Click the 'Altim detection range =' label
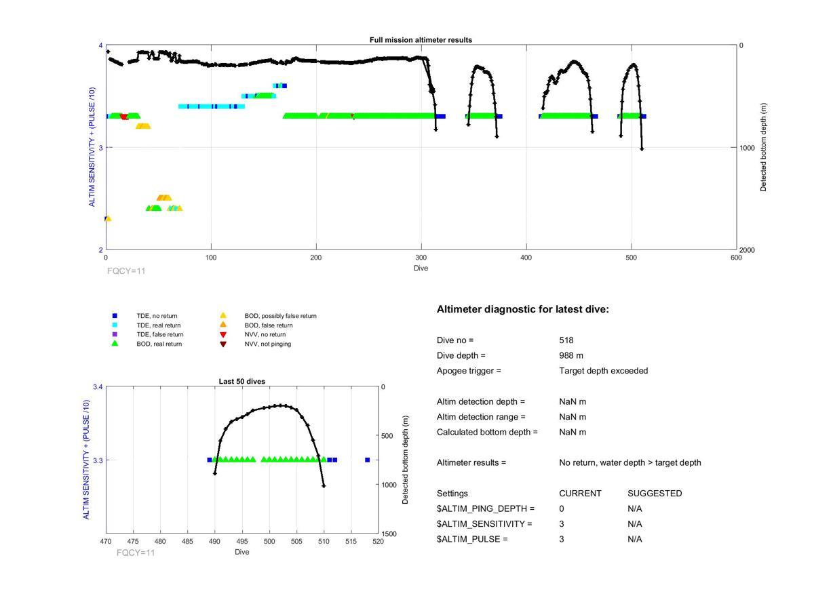814x600 pixels. click(x=481, y=417)
